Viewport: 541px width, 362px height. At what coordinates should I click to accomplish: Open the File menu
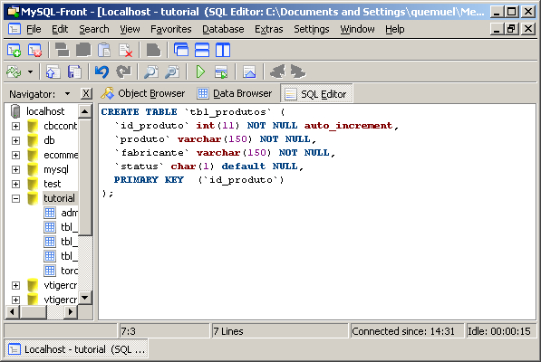click(x=34, y=29)
